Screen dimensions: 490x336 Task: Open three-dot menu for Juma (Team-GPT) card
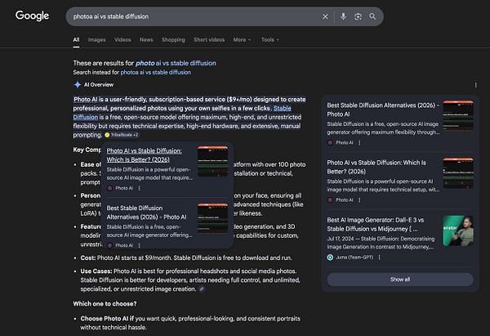coord(380,258)
